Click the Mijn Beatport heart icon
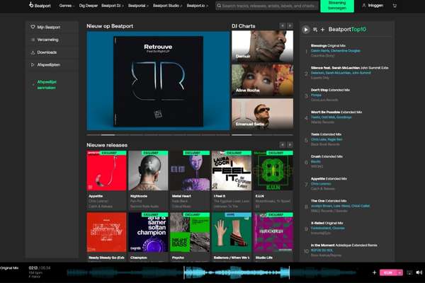Viewport: 425px width, 283px height. pyautogui.click(x=33, y=27)
